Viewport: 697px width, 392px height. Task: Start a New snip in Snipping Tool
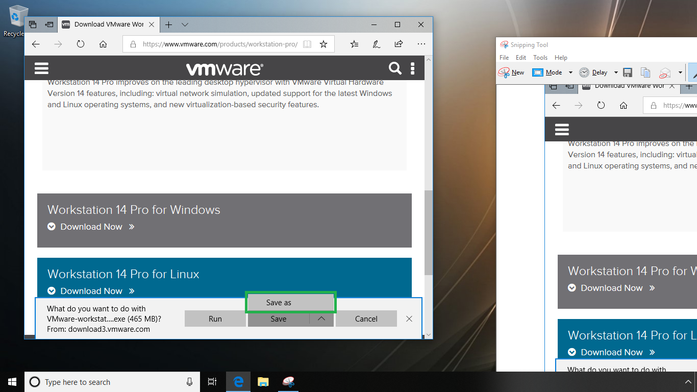point(511,72)
